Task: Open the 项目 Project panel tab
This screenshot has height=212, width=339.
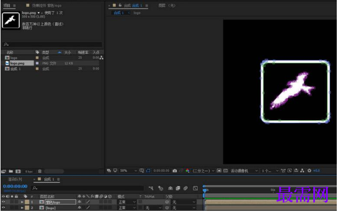Action: tap(7, 6)
